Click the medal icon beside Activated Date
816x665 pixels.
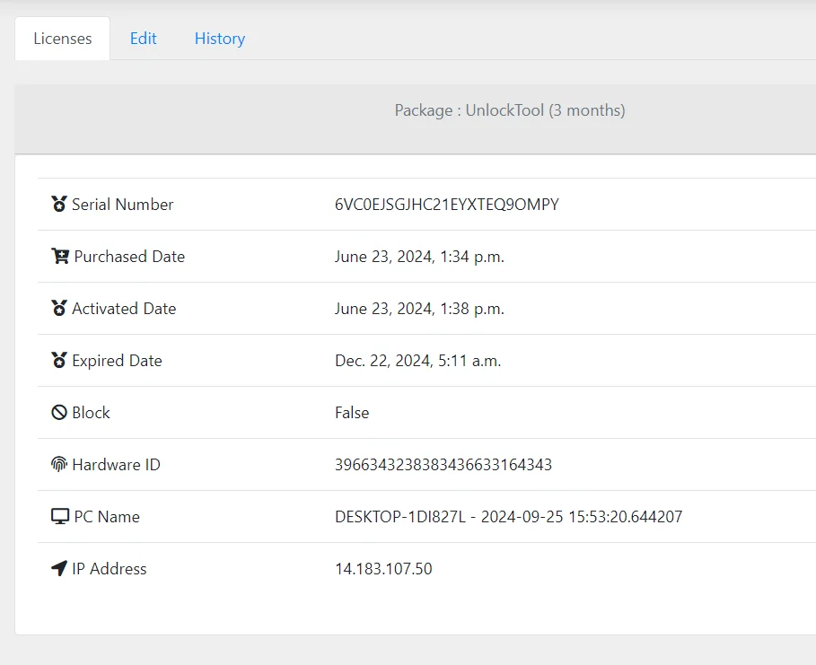[x=59, y=308]
